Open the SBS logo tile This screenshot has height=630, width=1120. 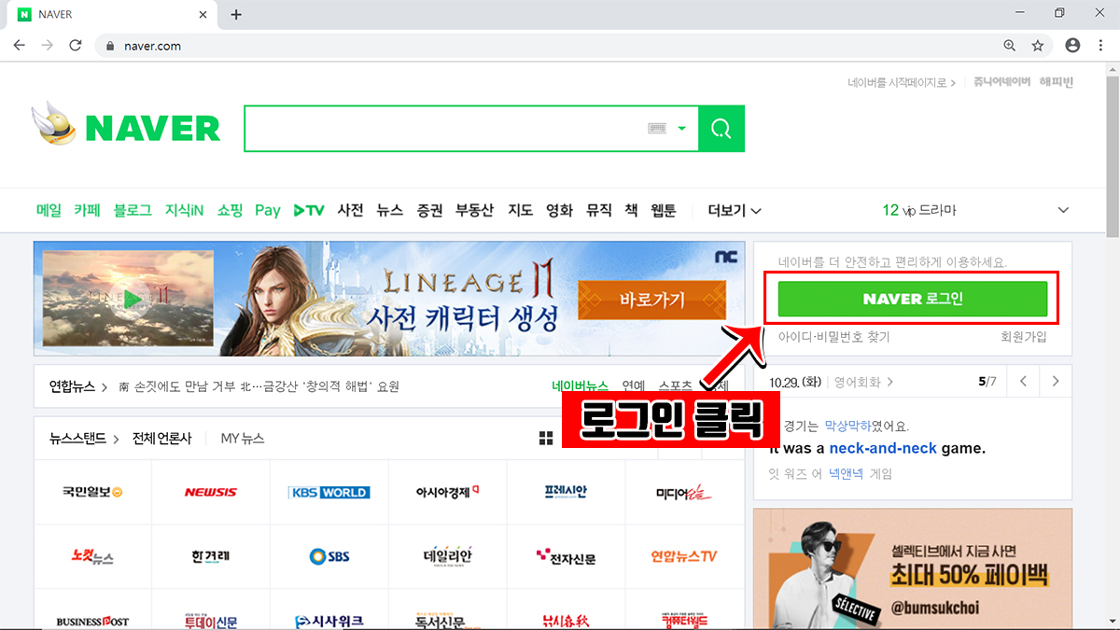click(x=329, y=556)
